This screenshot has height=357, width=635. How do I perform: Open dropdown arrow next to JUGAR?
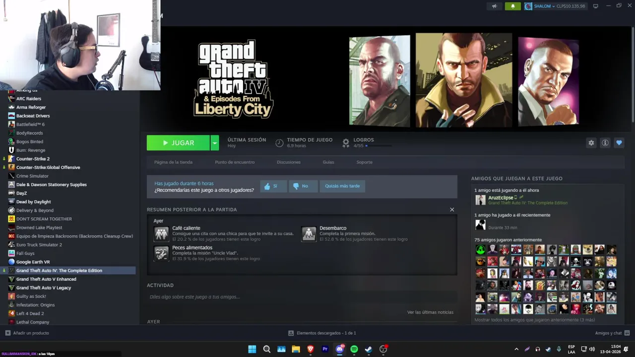point(215,143)
